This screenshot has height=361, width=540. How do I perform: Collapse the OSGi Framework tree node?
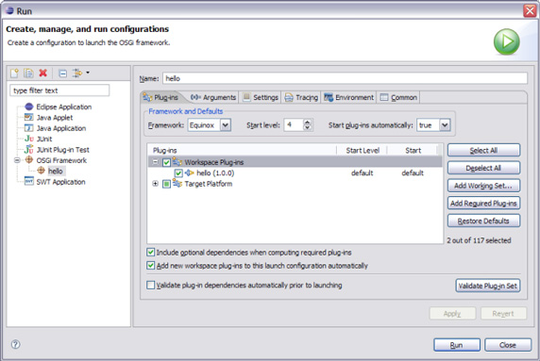[x=17, y=160]
